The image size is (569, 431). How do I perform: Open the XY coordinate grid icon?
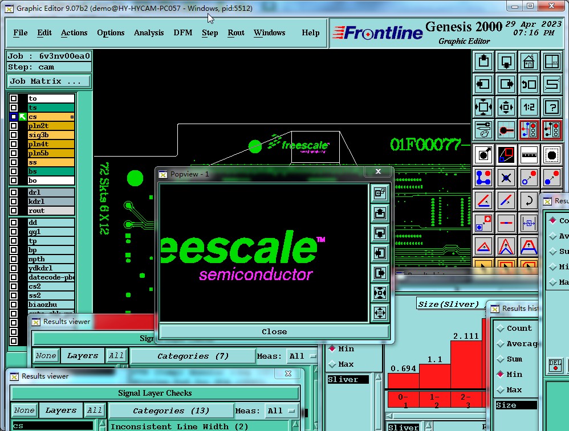pyautogui.click(x=552, y=61)
